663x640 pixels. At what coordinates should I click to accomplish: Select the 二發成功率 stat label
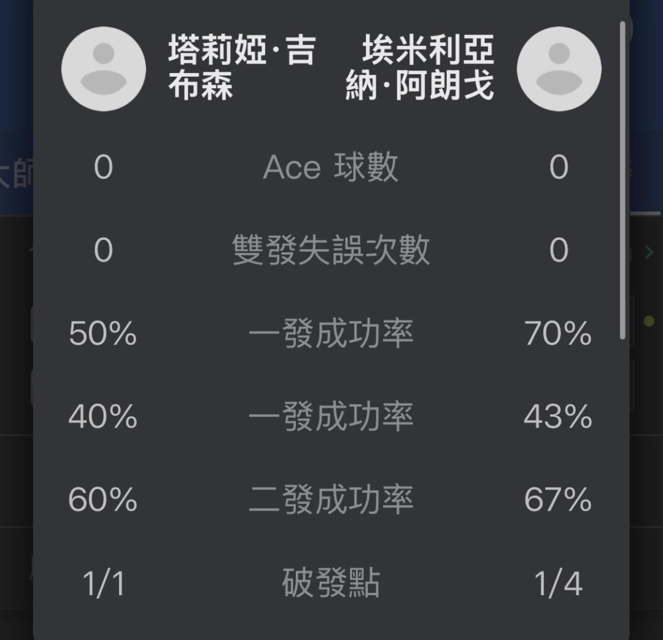pos(331,499)
